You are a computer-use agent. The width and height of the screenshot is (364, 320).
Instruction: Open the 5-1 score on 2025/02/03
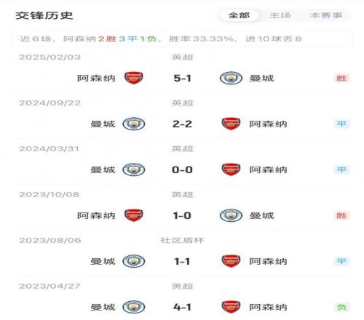click(182, 79)
